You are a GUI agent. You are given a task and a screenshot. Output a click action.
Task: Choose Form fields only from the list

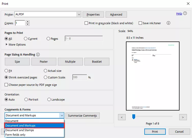[x=34, y=135]
